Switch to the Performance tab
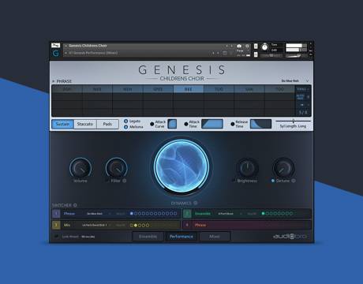Viewport: 363px width, 284px height. point(181,237)
